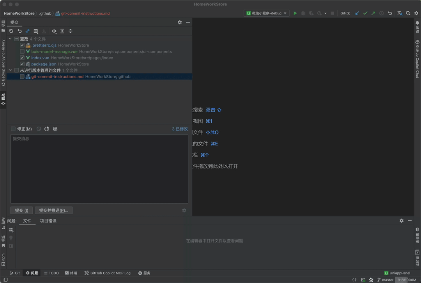This screenshot has width=421, height=283.
Task: Open the Git tool window tab
Action: (x=15, y=273)
